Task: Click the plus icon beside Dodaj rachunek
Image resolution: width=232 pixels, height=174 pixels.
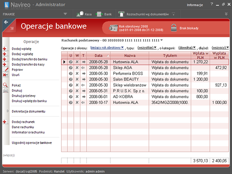Action: click(x=5, y=122)
